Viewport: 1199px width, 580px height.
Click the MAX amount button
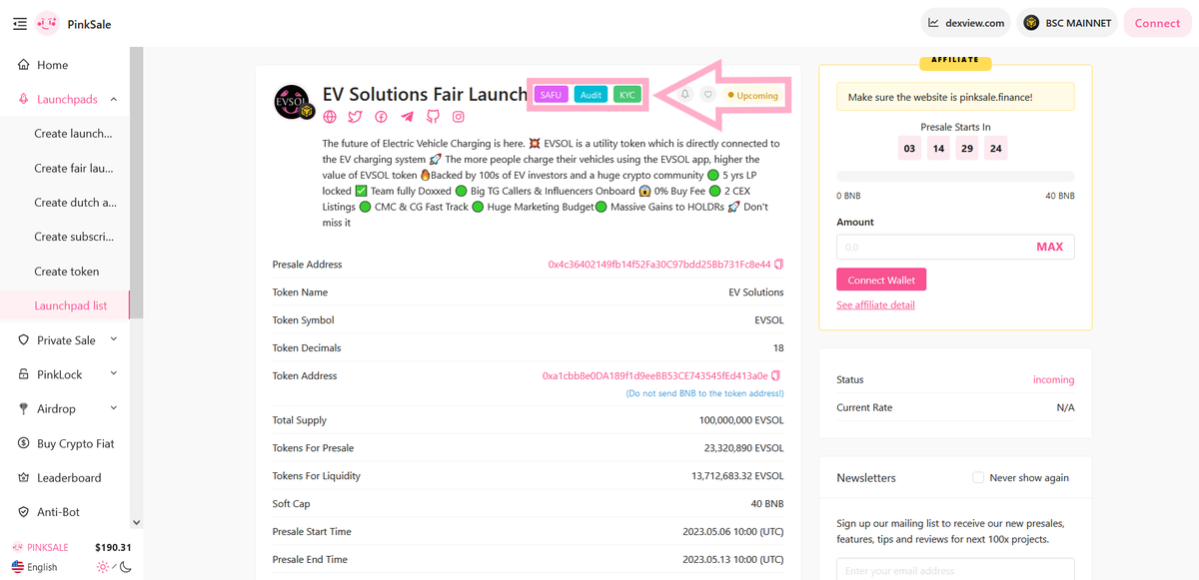point(1049,247)
